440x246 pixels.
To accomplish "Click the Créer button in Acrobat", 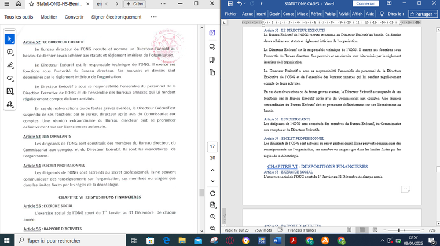I will (x=135, y=4).
